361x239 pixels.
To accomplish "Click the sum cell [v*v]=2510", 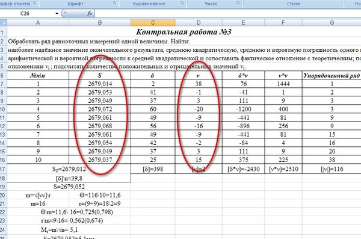I will (x=283, y=169).
